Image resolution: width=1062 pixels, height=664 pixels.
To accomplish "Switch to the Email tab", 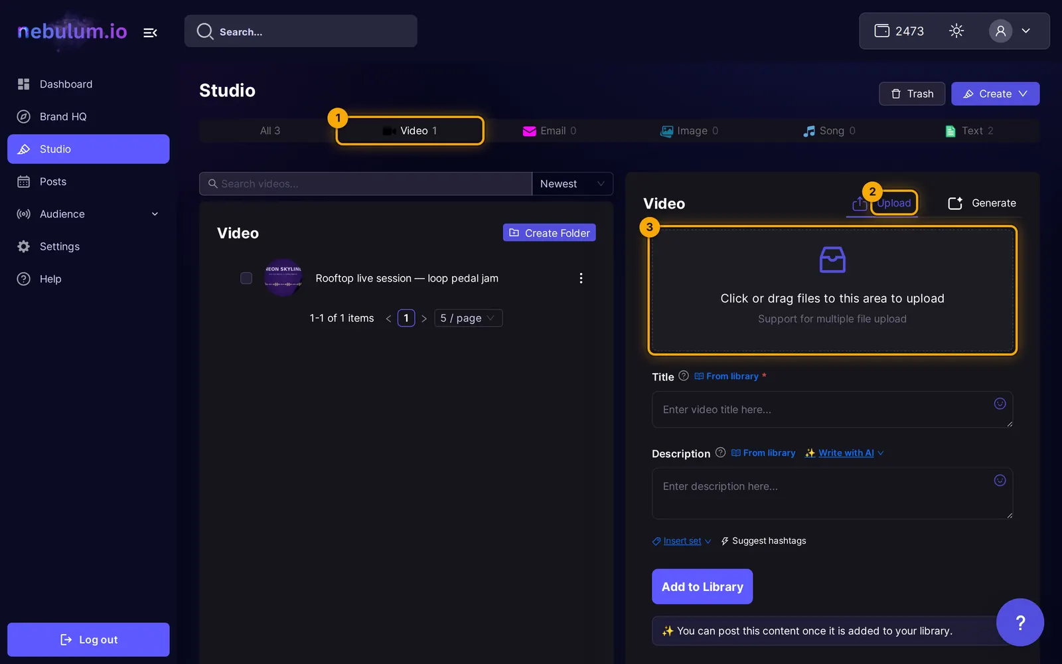I will 550,131.
